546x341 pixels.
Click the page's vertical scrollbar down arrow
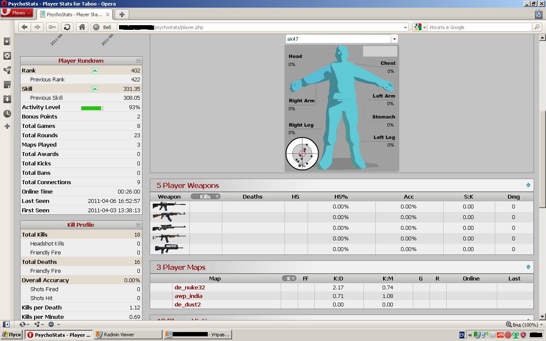click(x=542, y=317)
